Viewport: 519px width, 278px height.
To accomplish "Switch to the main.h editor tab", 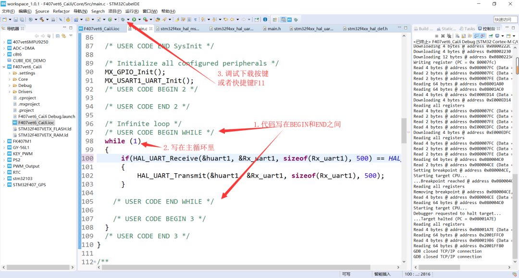I will tap(274, 29).
